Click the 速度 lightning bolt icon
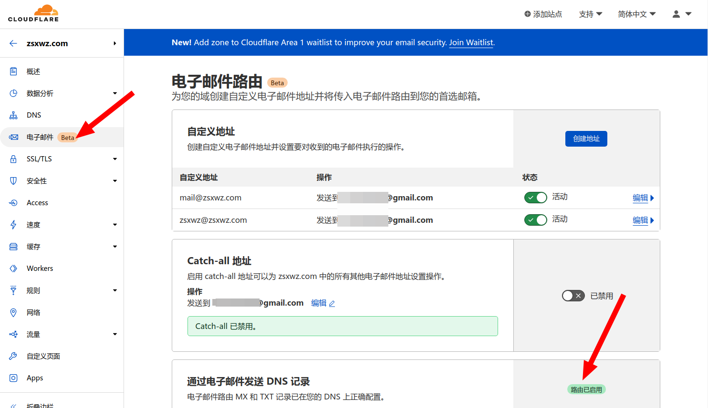The width and height of the screenshot is (708, 408). (13, 225)
